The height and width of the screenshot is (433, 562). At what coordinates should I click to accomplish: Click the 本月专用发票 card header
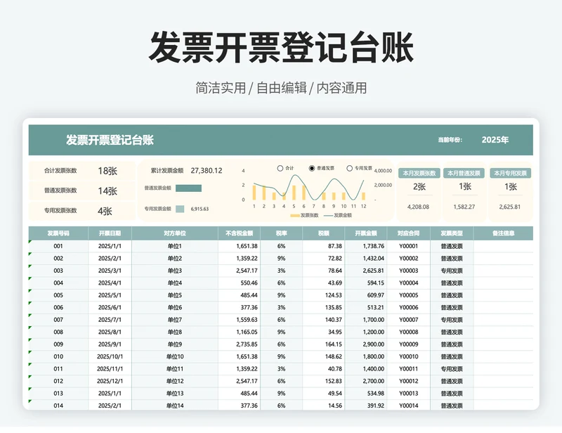[511, 174]
